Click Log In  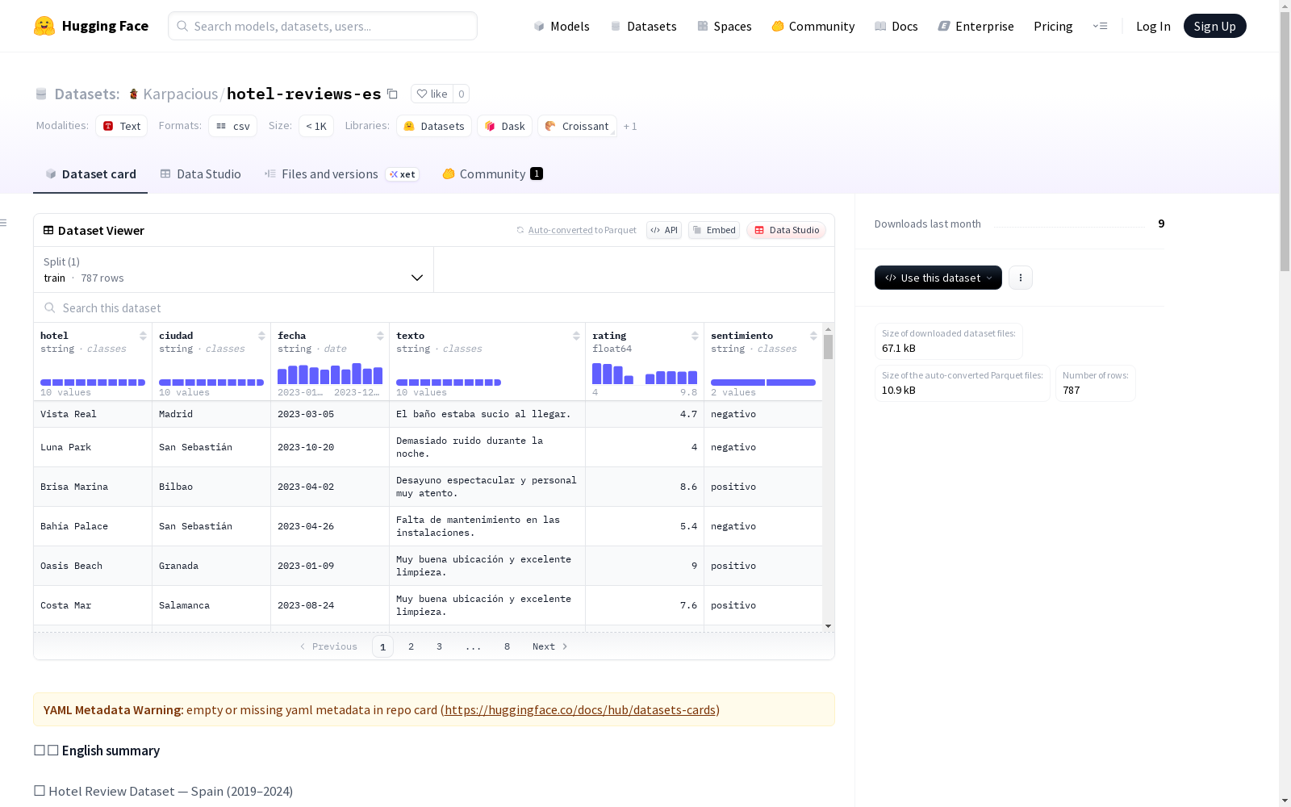click(x=1153, y=26)
